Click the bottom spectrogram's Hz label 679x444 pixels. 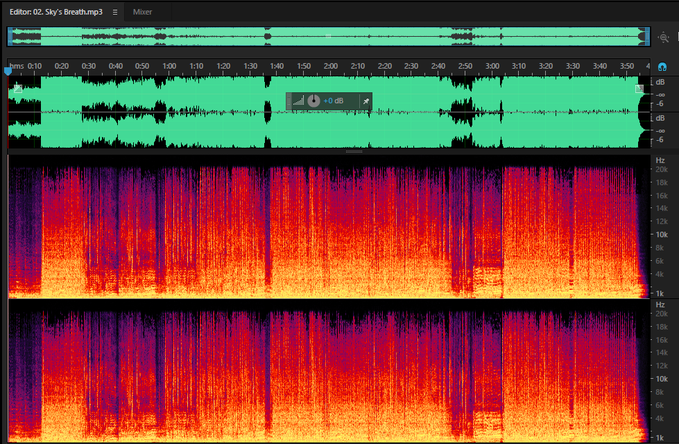pyautogui.click(x=660, y=305)
